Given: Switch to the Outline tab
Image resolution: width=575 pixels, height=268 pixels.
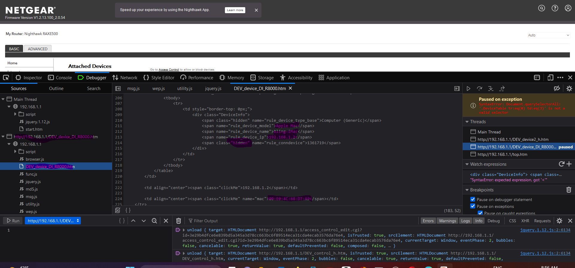Looking at the screenshot, I should pos(56,89).
